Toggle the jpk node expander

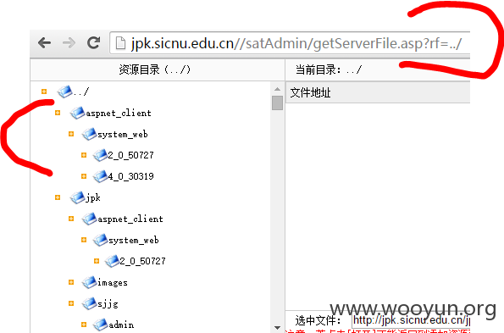58,197
